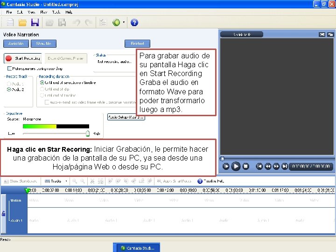This screenshot has width=336, height=252.
Task: Click the green playhead marker on timeline
Action: coord(27,190)
